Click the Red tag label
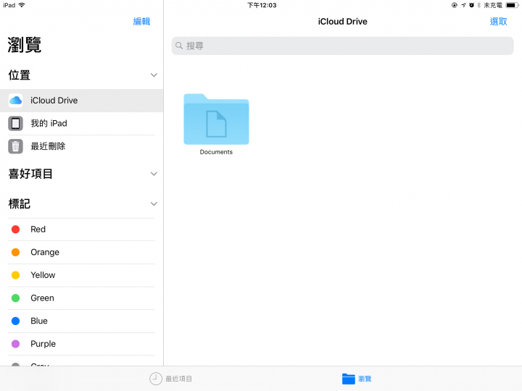Viewport: 522px width, 391px height. click(x=38, y=230)
